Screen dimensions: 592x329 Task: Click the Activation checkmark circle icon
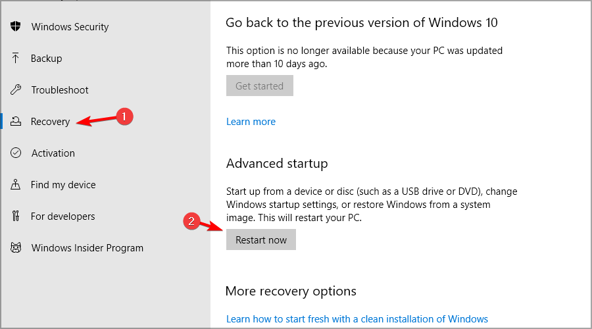16,153
